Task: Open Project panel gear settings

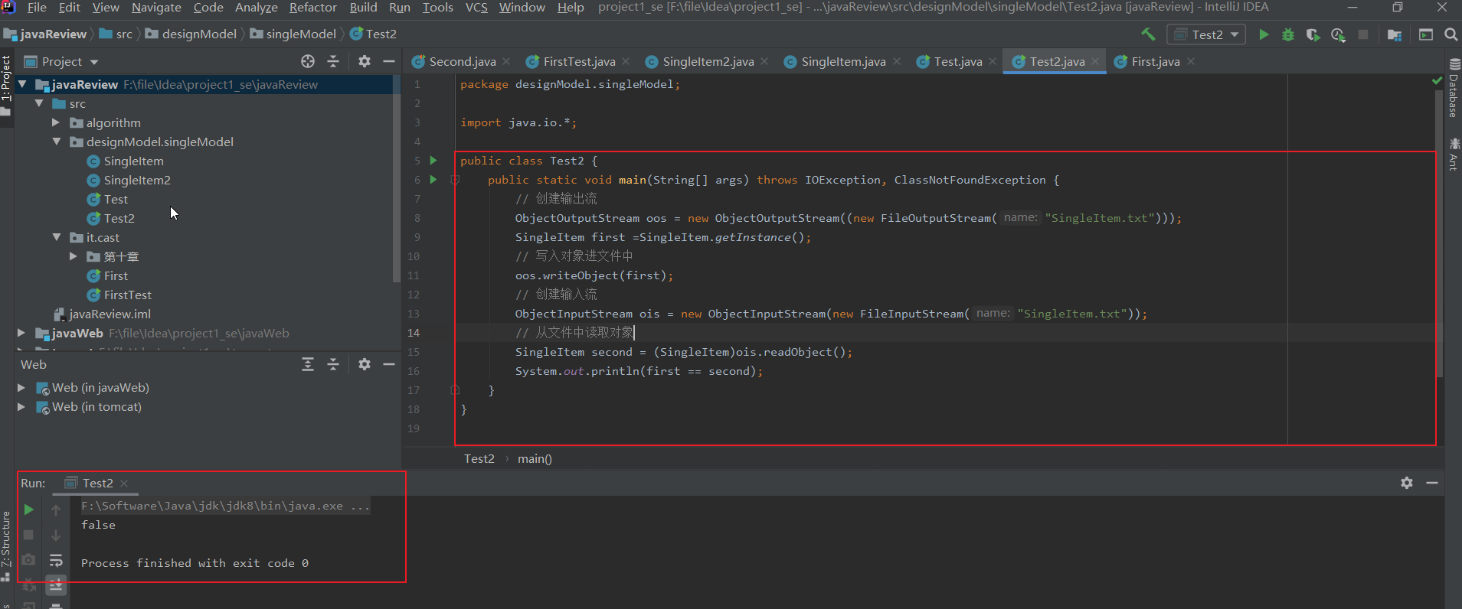Action: (365, 61)
